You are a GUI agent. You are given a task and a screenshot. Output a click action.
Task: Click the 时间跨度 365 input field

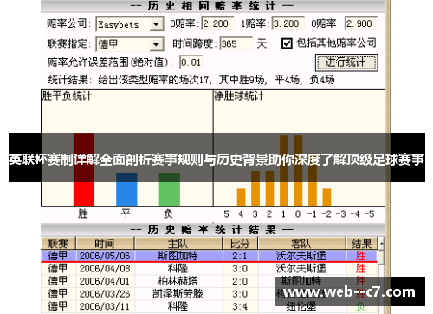[x=236, y=43]
